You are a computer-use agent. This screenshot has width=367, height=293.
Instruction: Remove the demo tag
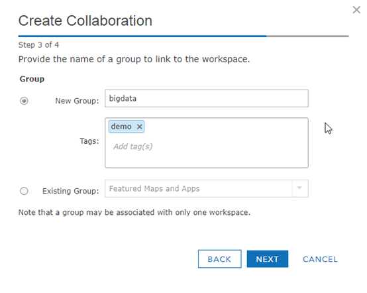[140, 127]
